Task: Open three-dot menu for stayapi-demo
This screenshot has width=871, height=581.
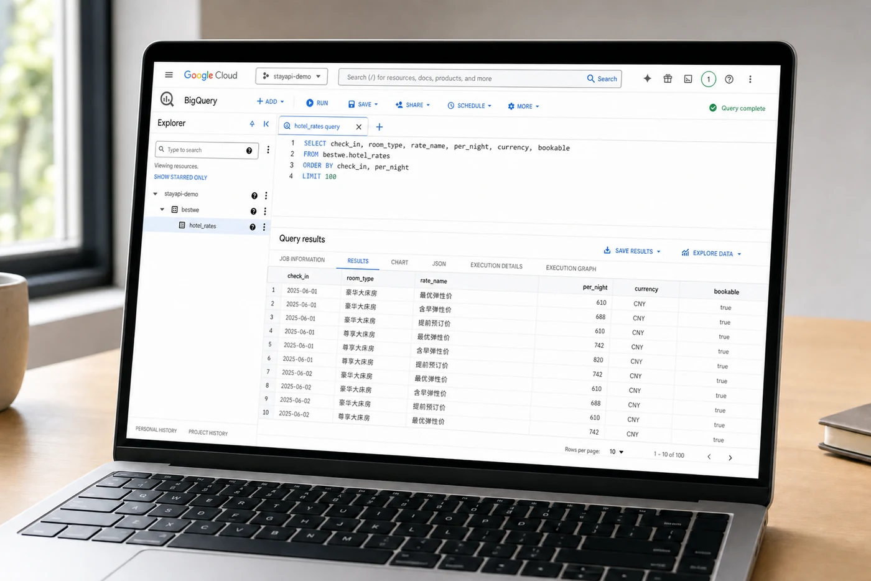Action: (266, 196)
